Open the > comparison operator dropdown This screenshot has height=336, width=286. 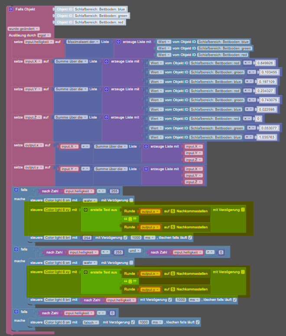[210, 252]
